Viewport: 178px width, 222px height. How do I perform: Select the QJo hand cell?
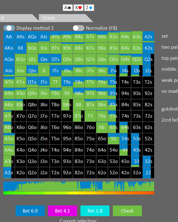point(32,71)
